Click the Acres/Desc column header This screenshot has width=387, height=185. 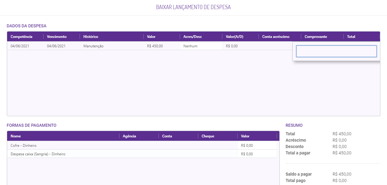[193, 37]
